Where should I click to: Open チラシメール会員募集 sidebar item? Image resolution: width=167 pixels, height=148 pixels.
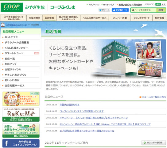[x=21, y=42]
